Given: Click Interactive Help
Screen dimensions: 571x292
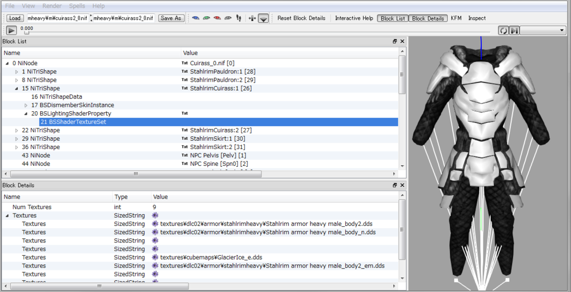Looking at the screenshot, I should click(354, 18).
